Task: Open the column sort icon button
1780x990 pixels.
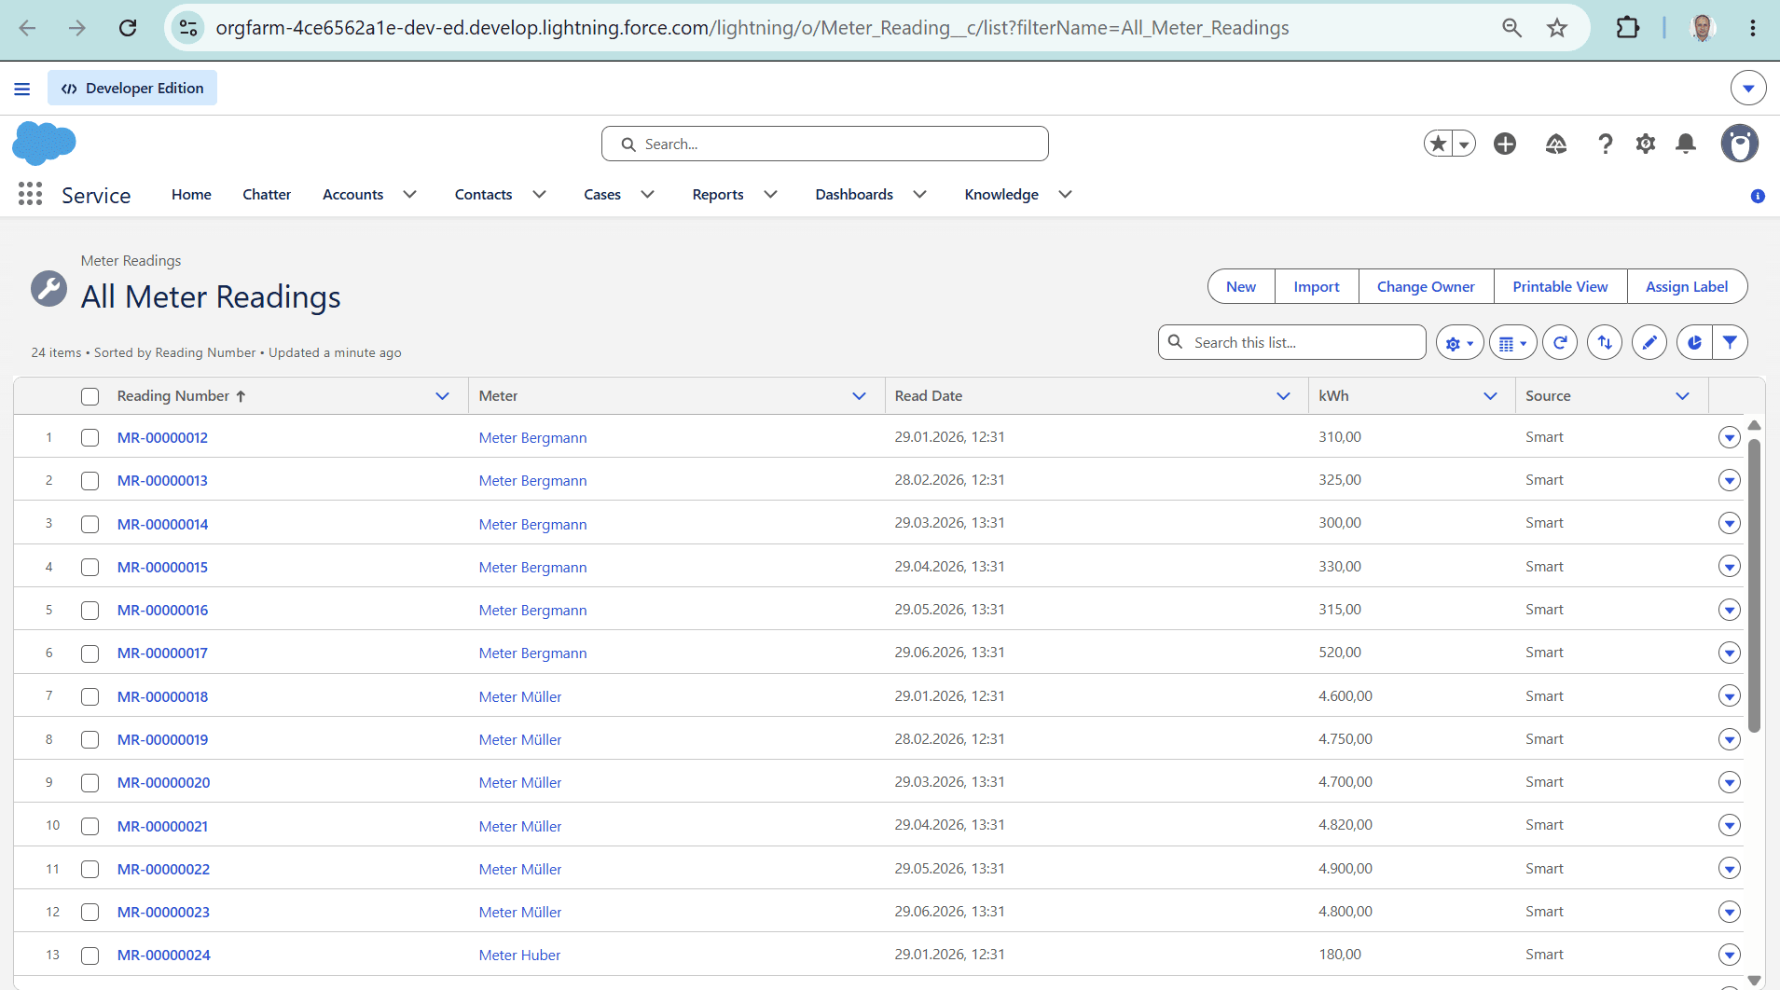Action: pyautogui.click(x=1605, y=343)
